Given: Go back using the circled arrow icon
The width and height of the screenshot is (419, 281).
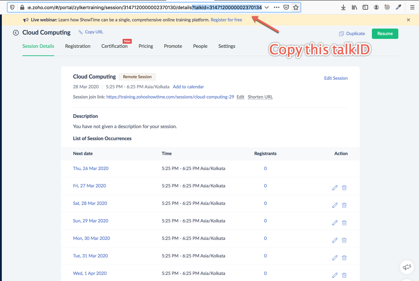Looking at the screenshot, I should click(16, 33).
